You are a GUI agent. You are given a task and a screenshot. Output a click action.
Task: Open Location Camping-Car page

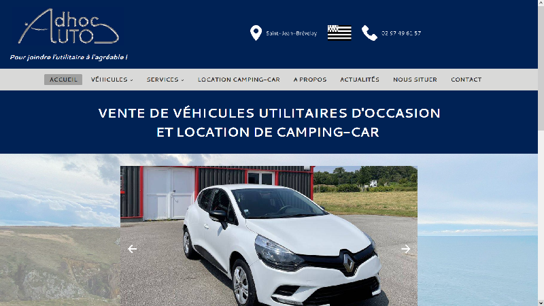pyautogui.click(x=239, y=80)
